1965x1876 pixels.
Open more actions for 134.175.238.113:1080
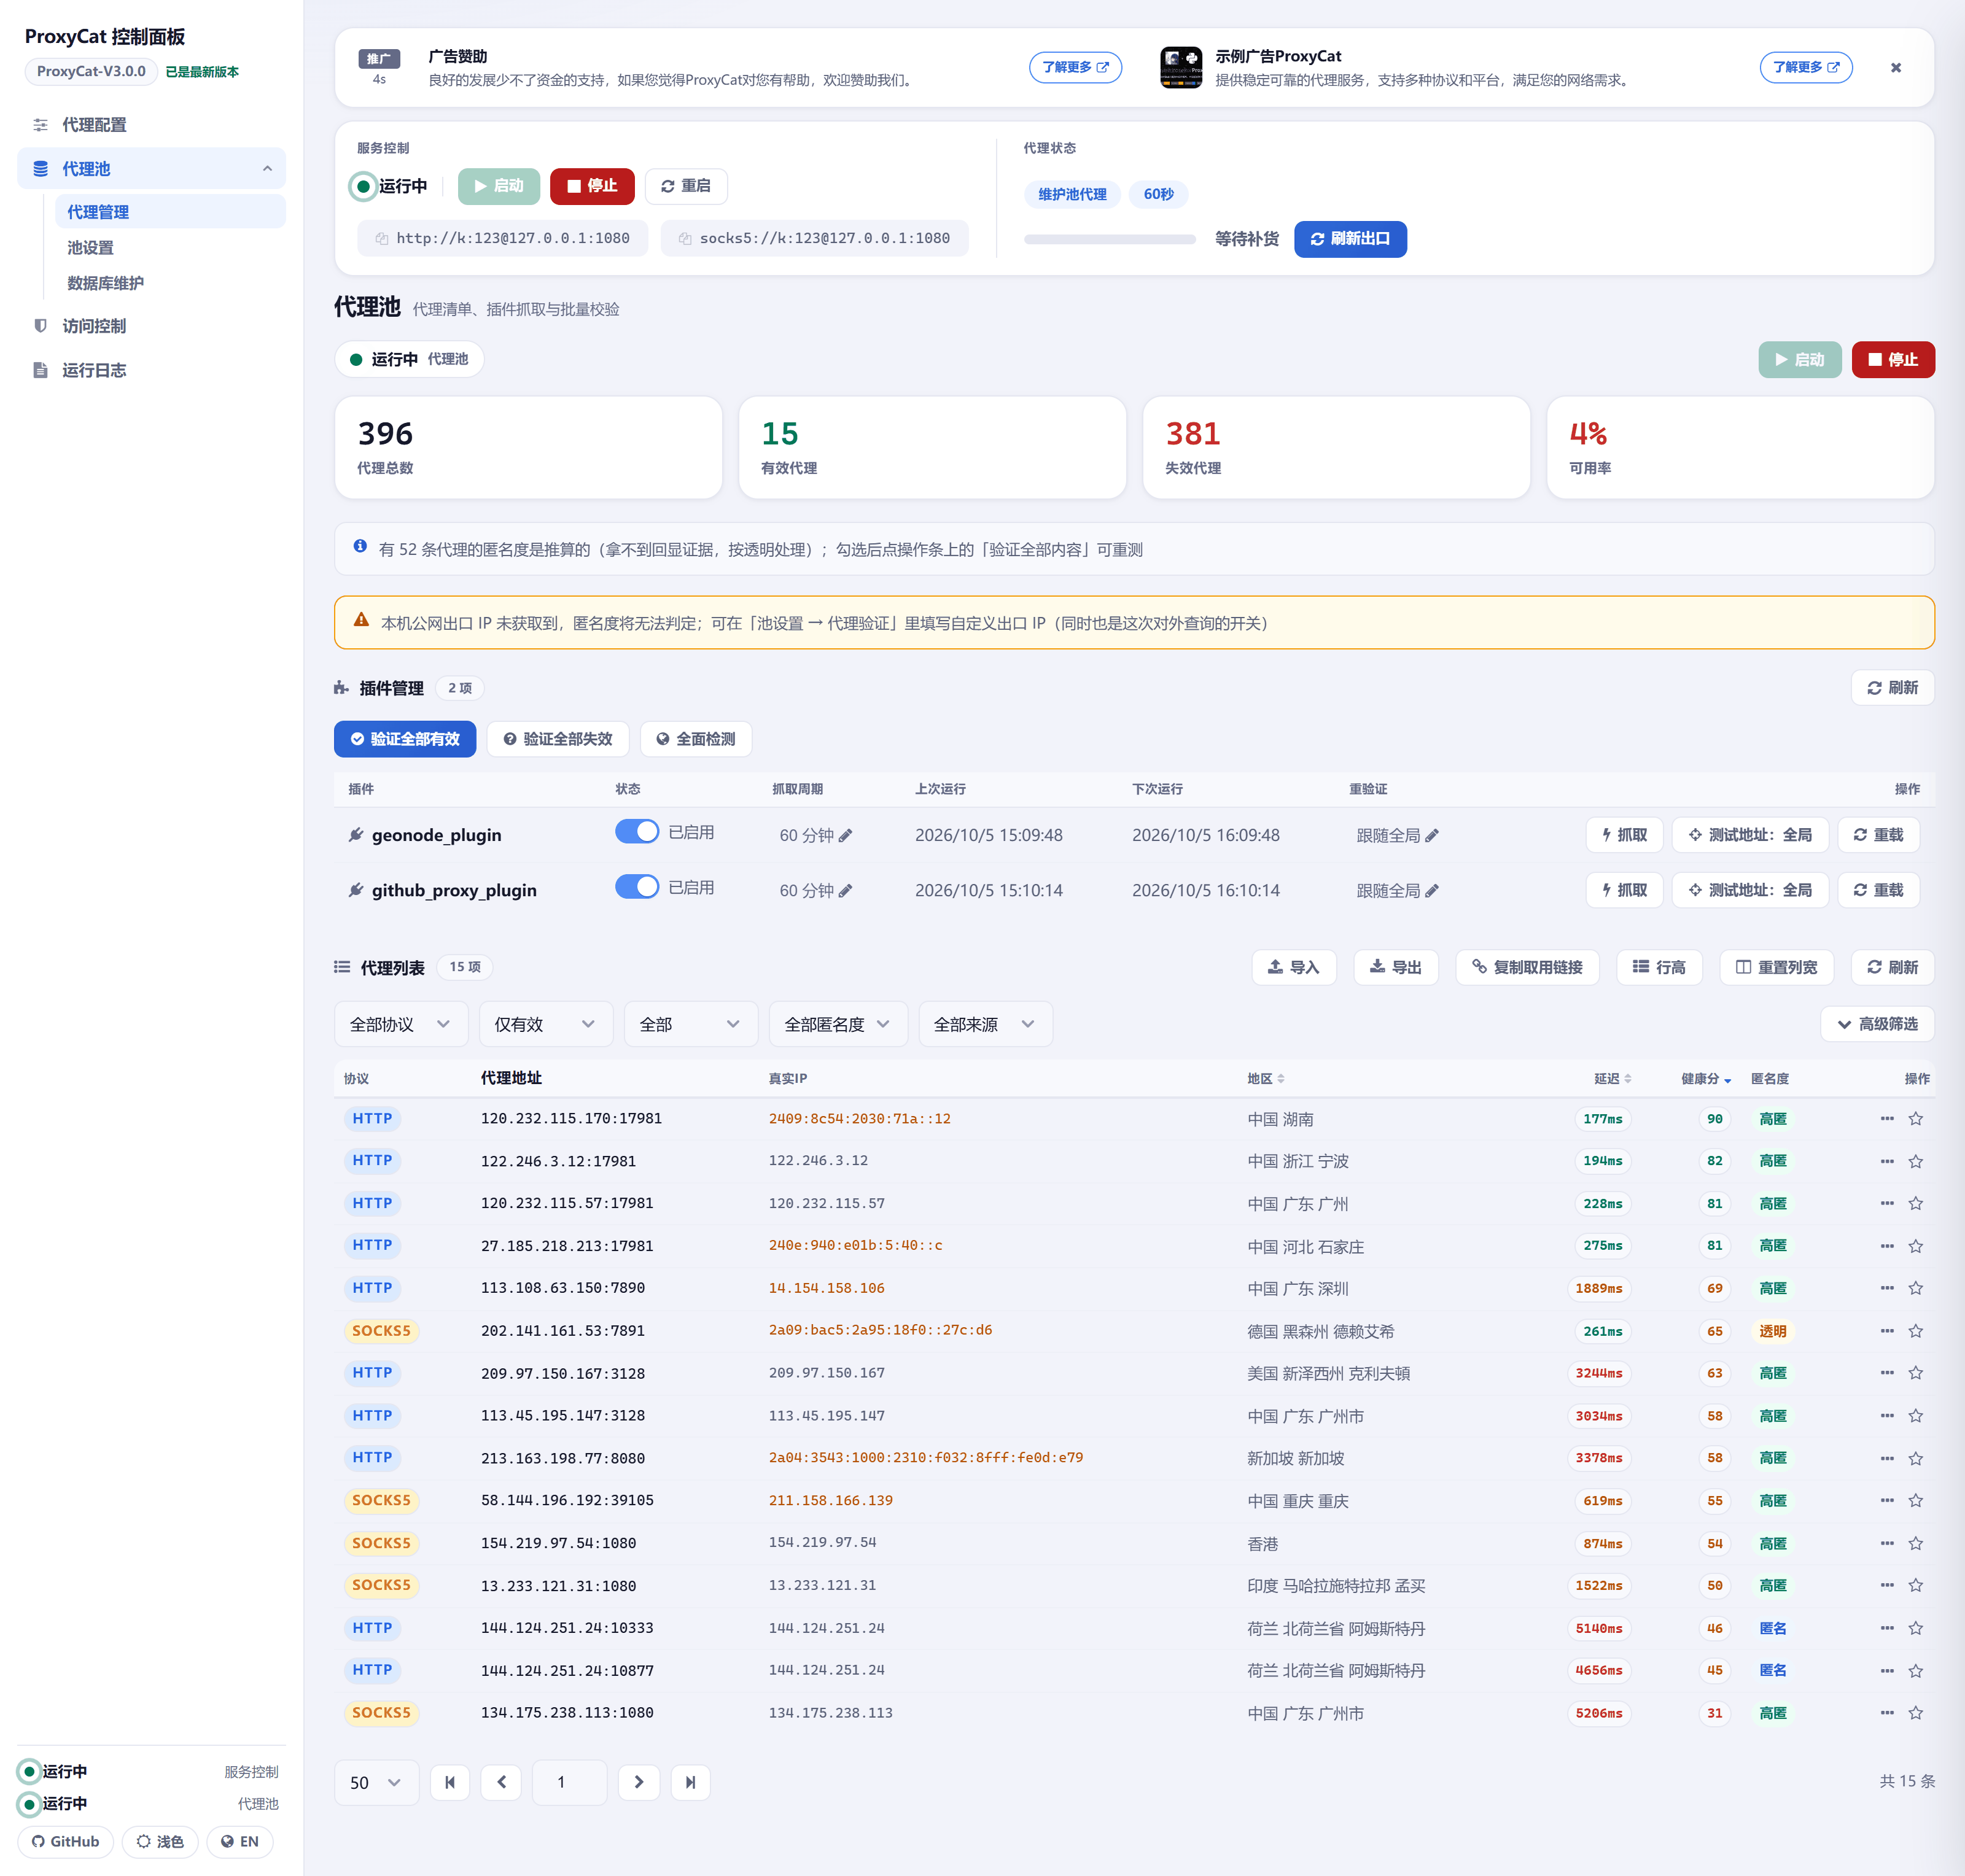click(x=1887, y=1713)
